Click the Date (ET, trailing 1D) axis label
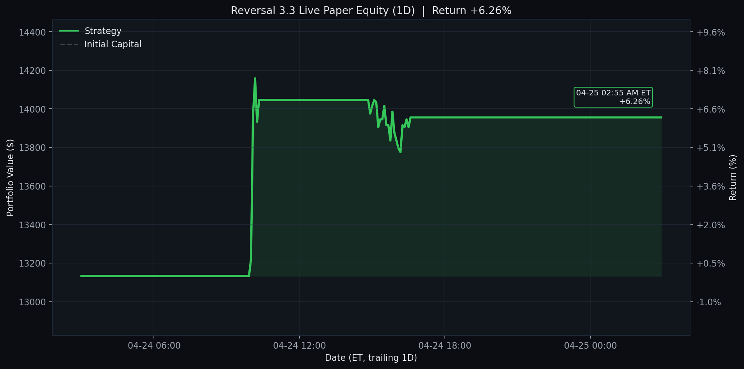The image size is (744, 369). click(x=371, y=357)
